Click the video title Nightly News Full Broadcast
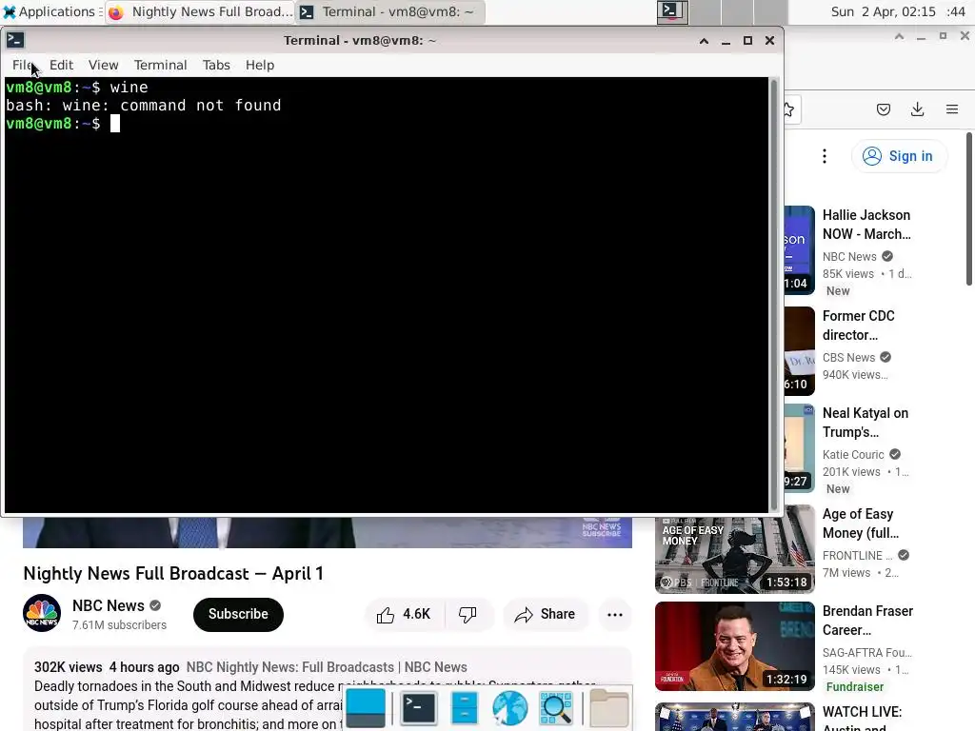 173,573
